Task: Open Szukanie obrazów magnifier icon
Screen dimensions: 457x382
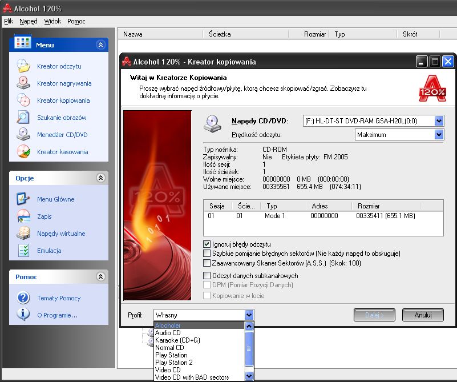Action: (23, 117)
